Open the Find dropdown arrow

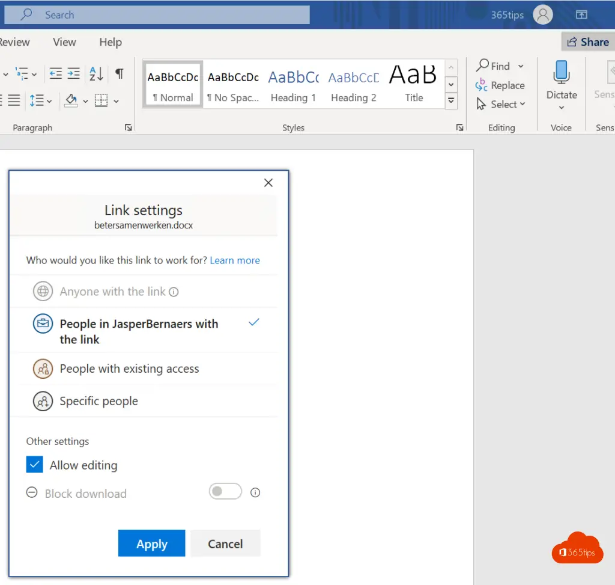coord(521,66)
